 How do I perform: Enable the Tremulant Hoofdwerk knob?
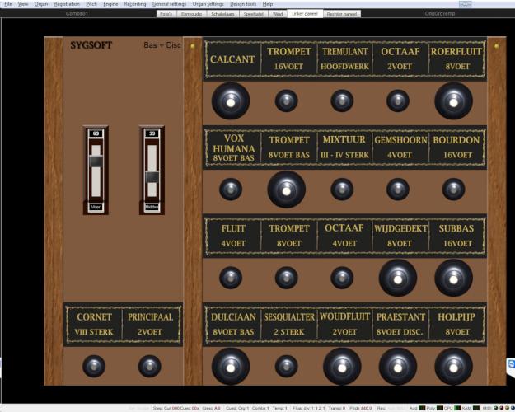coord(341,101)
